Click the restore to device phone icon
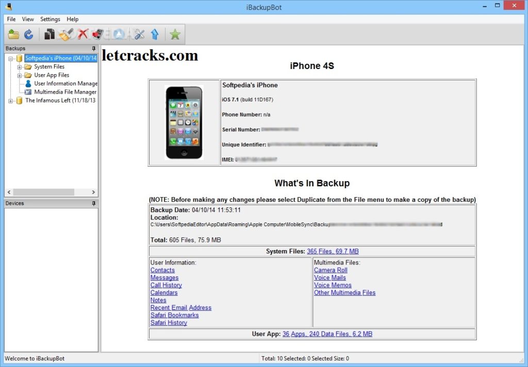 [98, 34]
